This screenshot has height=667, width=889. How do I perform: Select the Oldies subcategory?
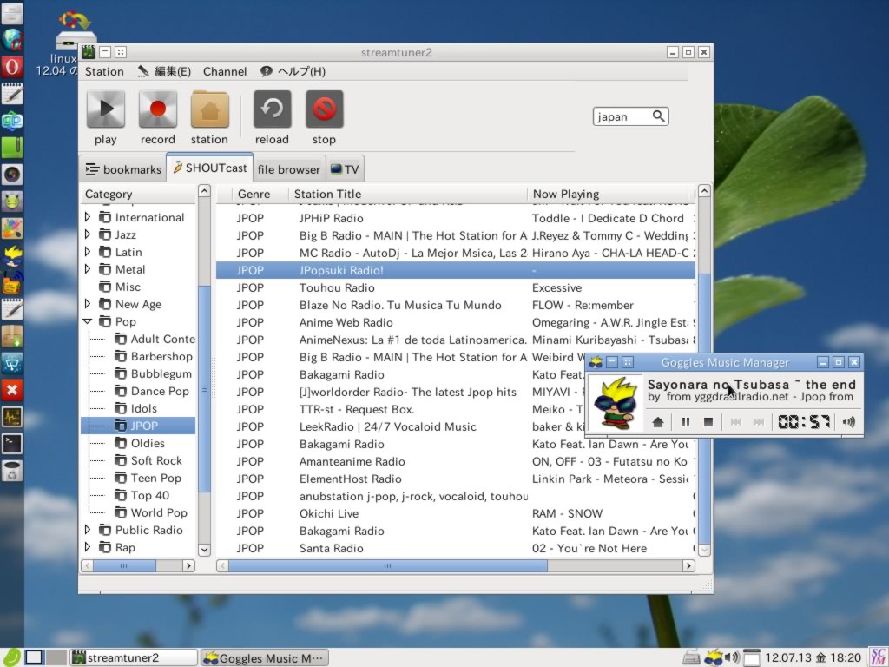click(148, 443)
